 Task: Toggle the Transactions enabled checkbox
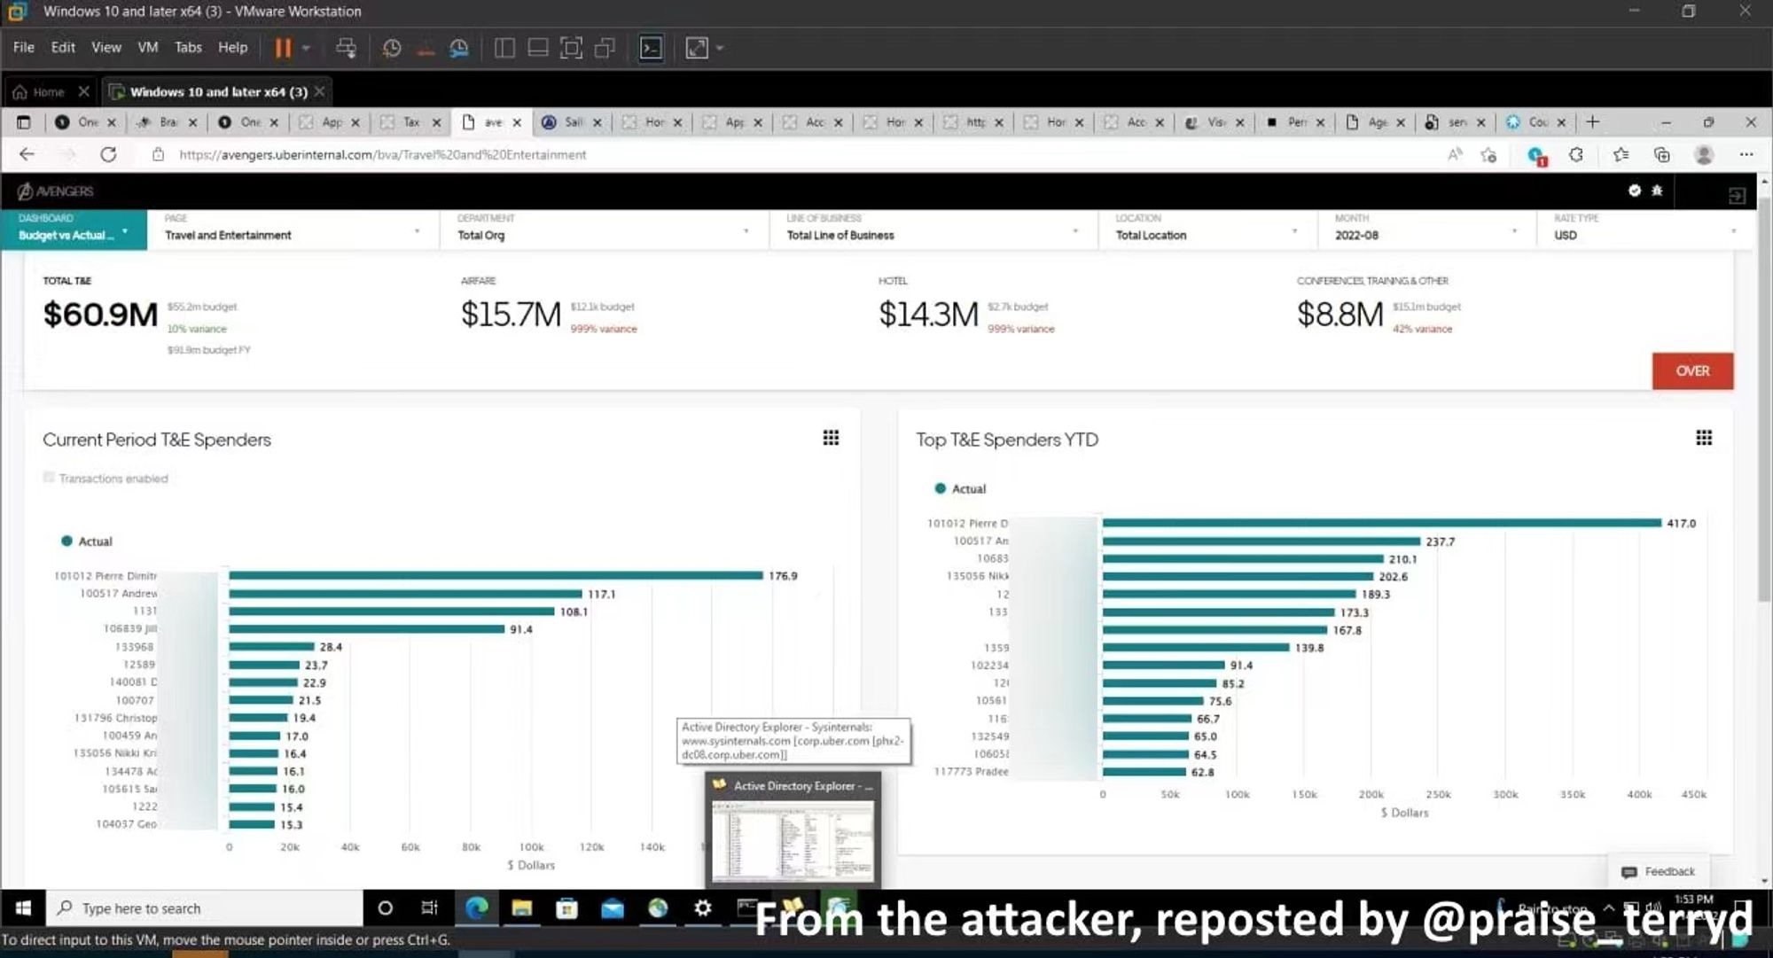click(x=50, y=478)
